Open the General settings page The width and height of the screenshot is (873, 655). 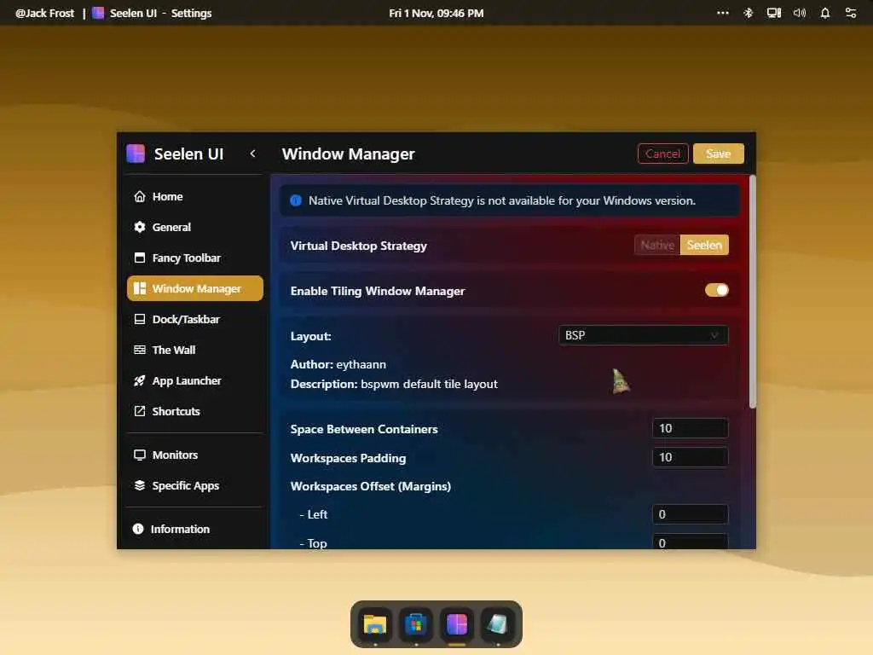(195, 227)
